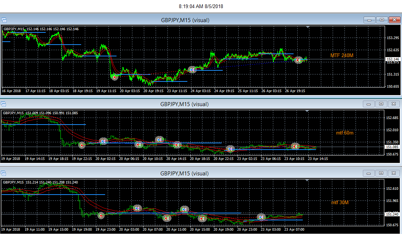Click the chart icon of mtf 60m window
The height and width of the screenshot is (234, 402).
[3, 104]
